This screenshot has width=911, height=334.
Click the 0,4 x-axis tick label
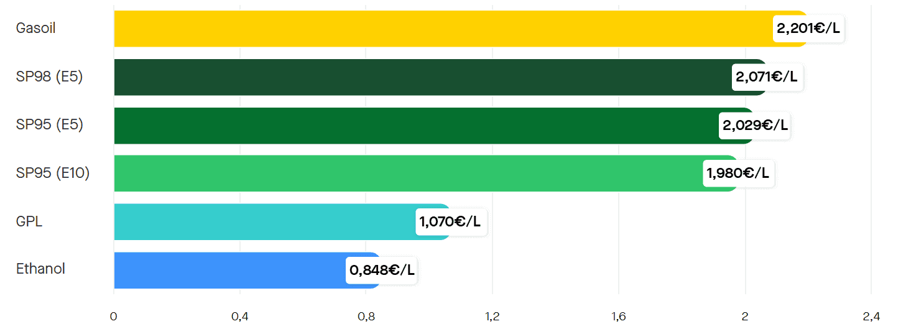click(x=239, y=317)
